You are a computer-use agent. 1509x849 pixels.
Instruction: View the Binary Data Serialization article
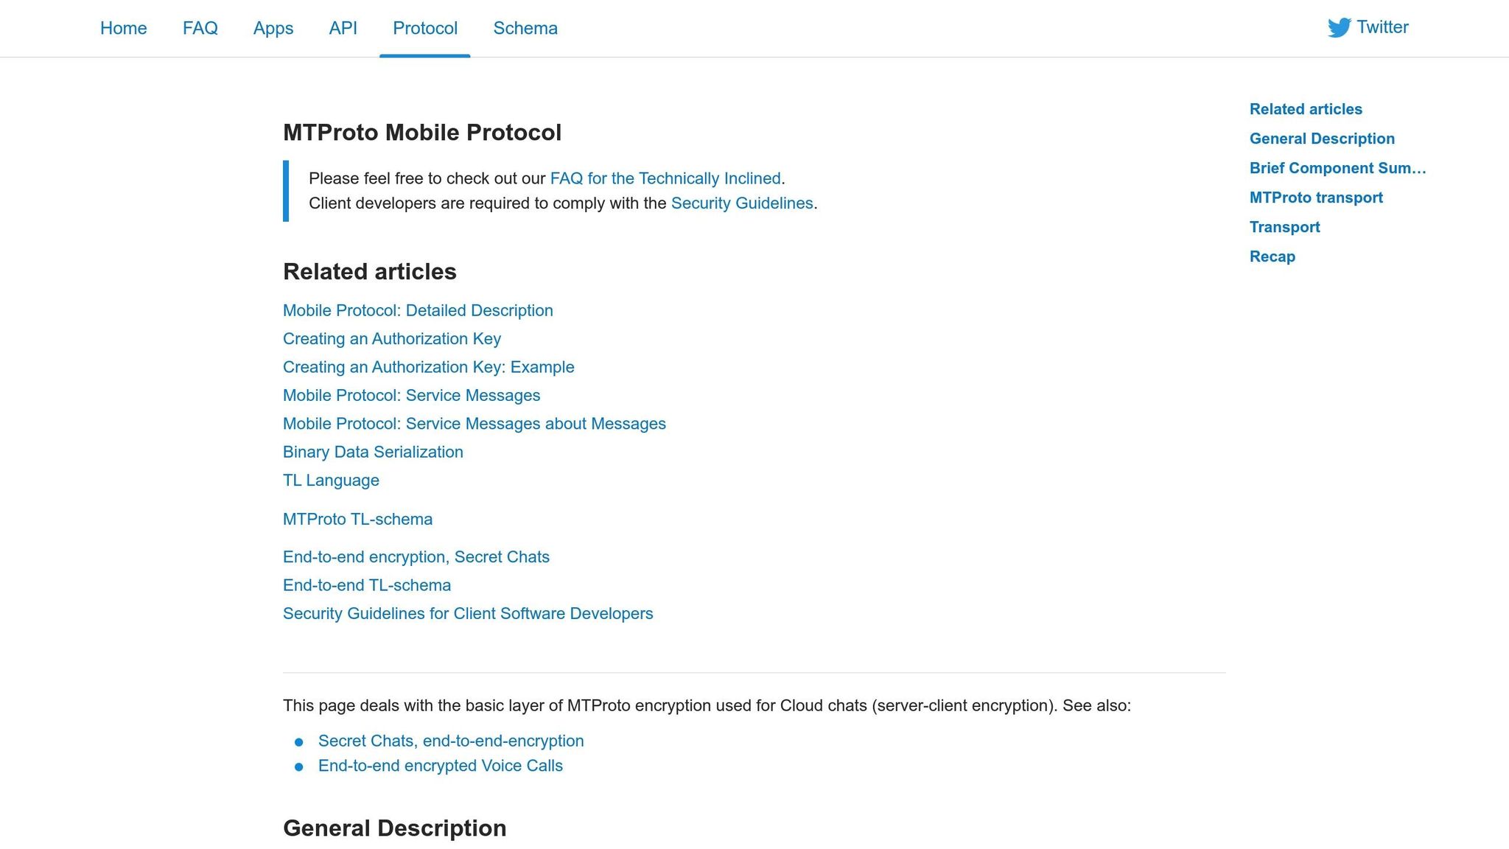(373, 452)
